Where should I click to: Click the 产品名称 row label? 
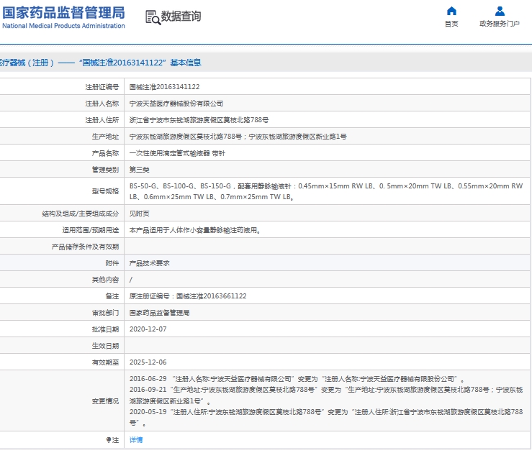click(106, 153)
